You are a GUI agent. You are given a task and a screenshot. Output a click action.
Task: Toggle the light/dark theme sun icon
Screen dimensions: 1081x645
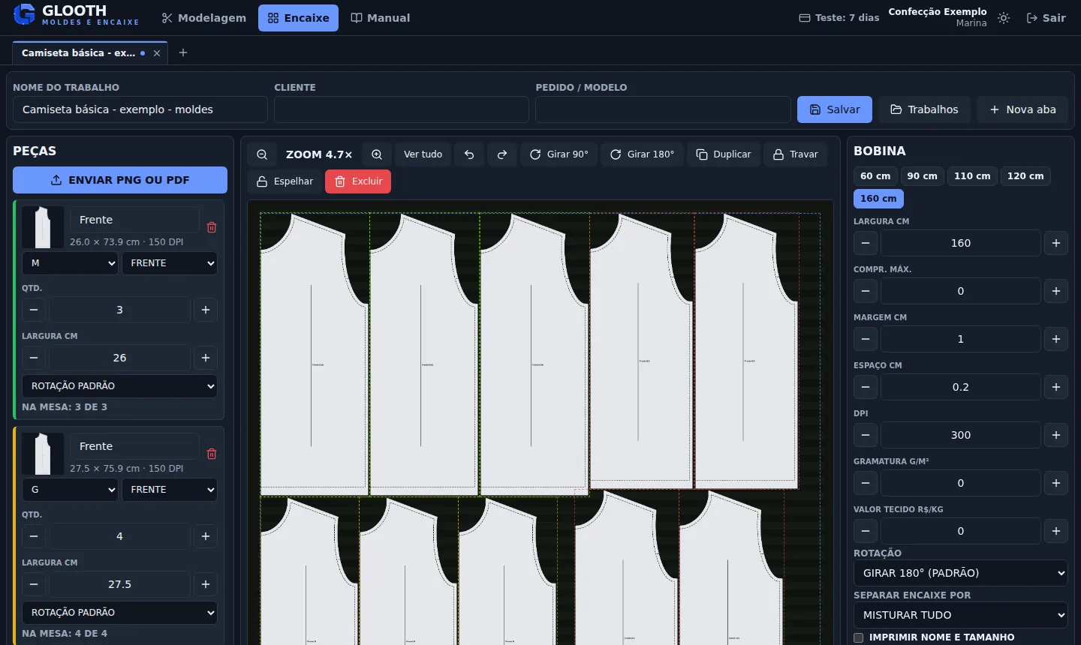click(1004, 18)
